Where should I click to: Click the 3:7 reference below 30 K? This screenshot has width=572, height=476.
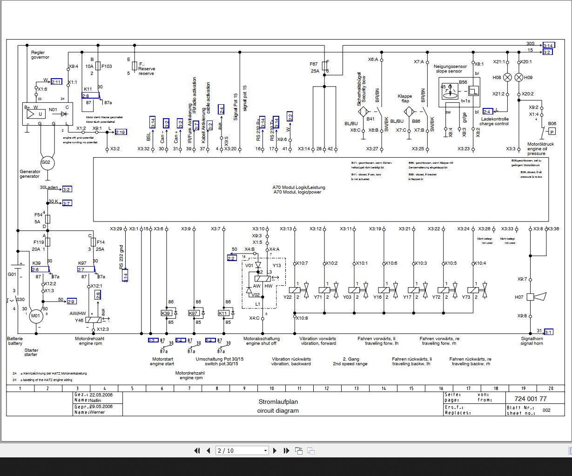point(66,203)
